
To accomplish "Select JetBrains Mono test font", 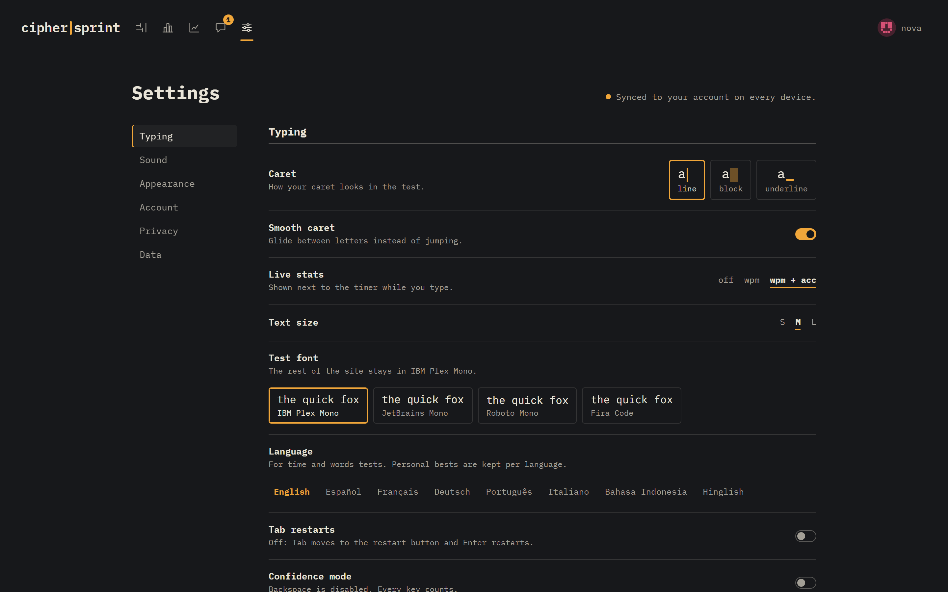I will point(423,405).
